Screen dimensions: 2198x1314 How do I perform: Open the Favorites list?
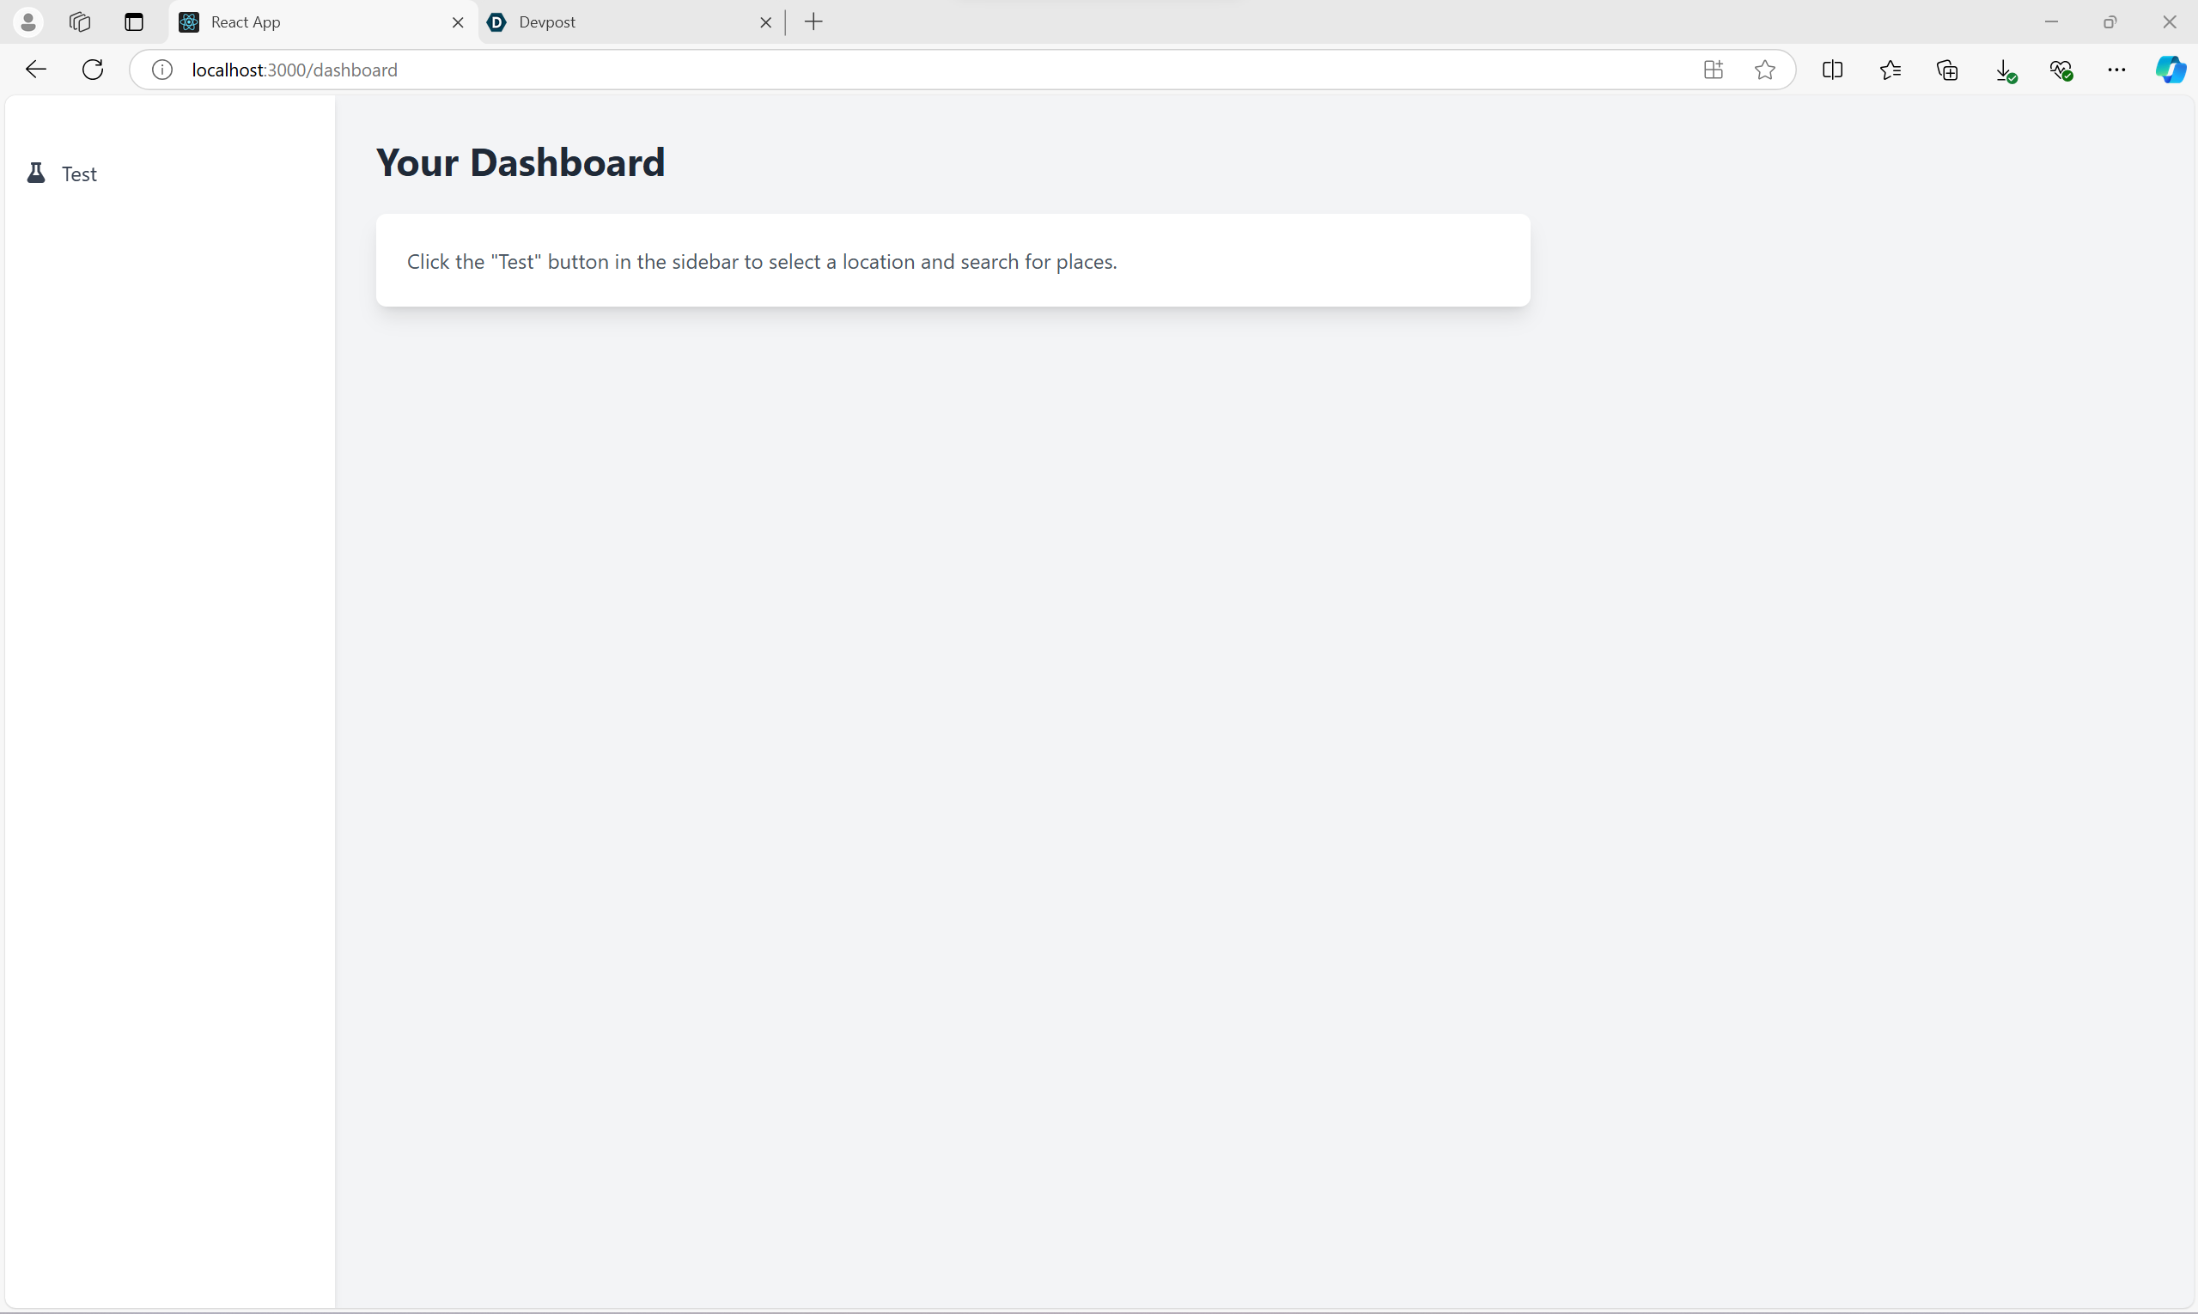coord(1890,70)
